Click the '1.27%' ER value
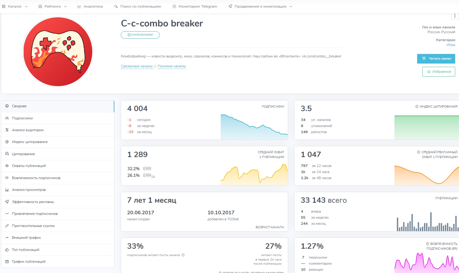The width and height of the screenshot is (459, 273). (x=312, y=246)
